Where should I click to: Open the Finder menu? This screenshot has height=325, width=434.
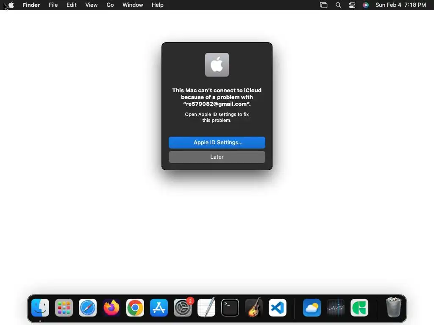[x=31, y=5]
